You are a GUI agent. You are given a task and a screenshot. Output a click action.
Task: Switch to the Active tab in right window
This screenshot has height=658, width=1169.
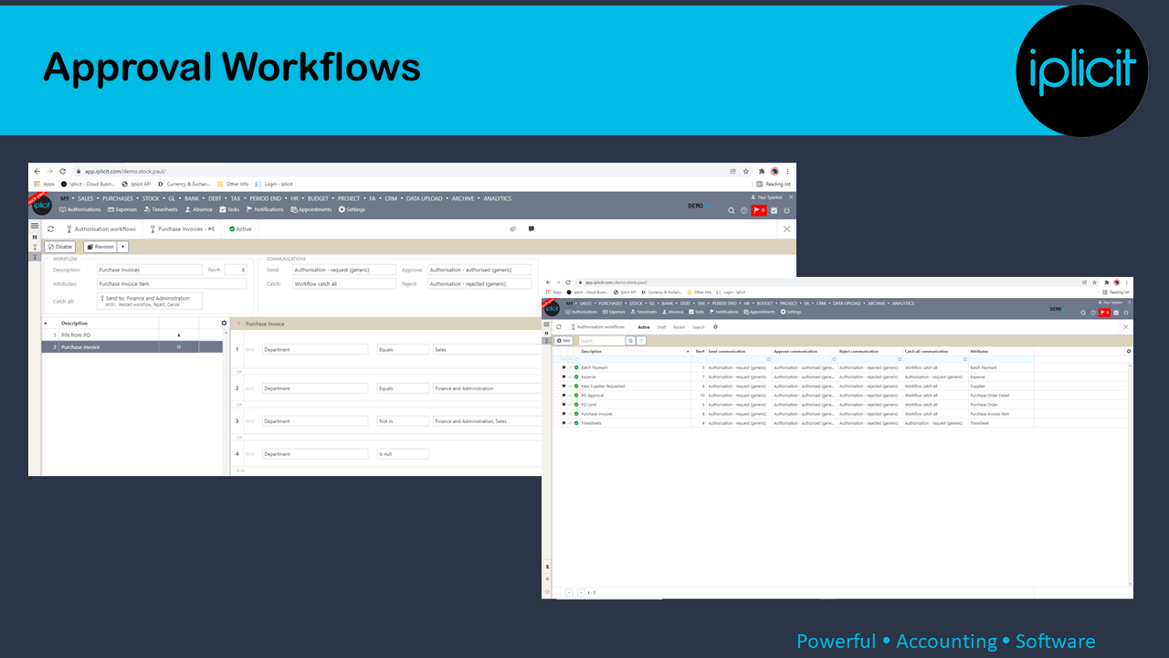644,326
